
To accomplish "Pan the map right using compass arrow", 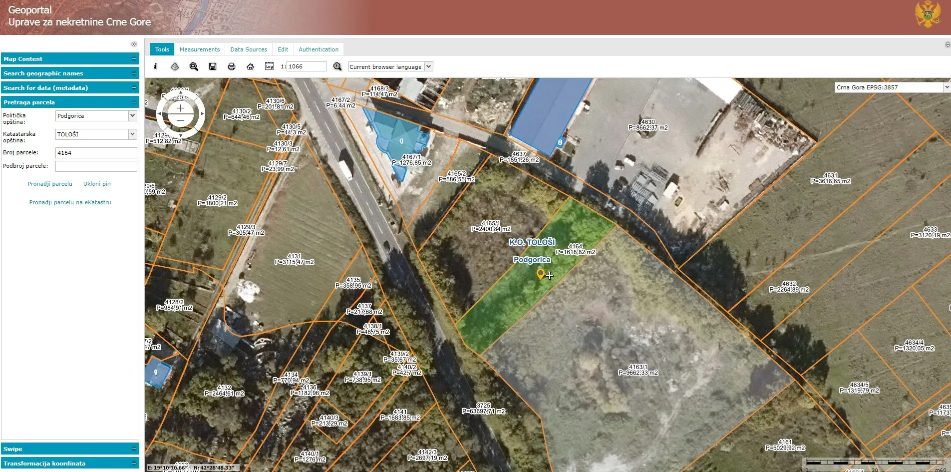I will pos(202,114).
